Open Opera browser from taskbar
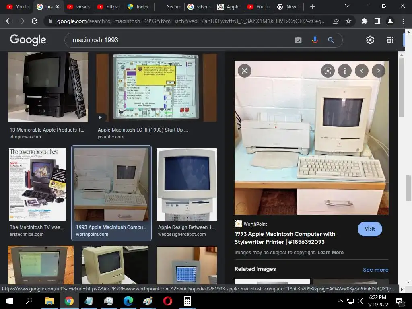 click(x=167, y=301)
